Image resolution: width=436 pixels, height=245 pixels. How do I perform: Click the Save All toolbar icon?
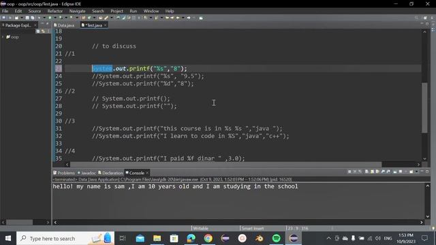[x=32, y=18]
